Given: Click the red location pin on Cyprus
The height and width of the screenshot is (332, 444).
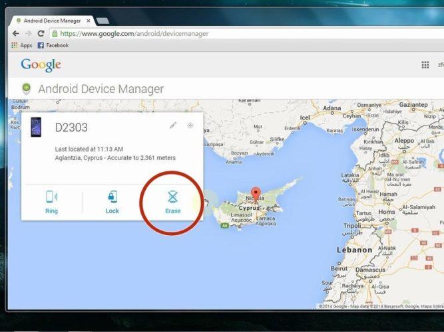Looking at the screenshot, I should click(256, 193).
